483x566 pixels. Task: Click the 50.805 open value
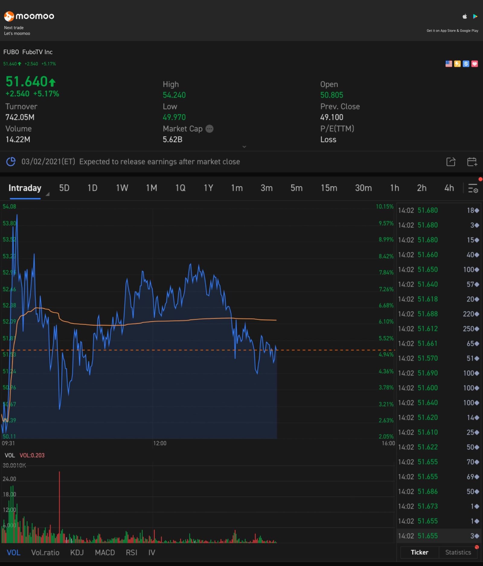point(332,95)
